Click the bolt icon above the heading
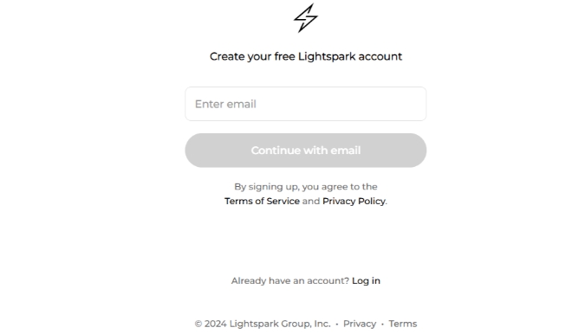 (306, 18)
